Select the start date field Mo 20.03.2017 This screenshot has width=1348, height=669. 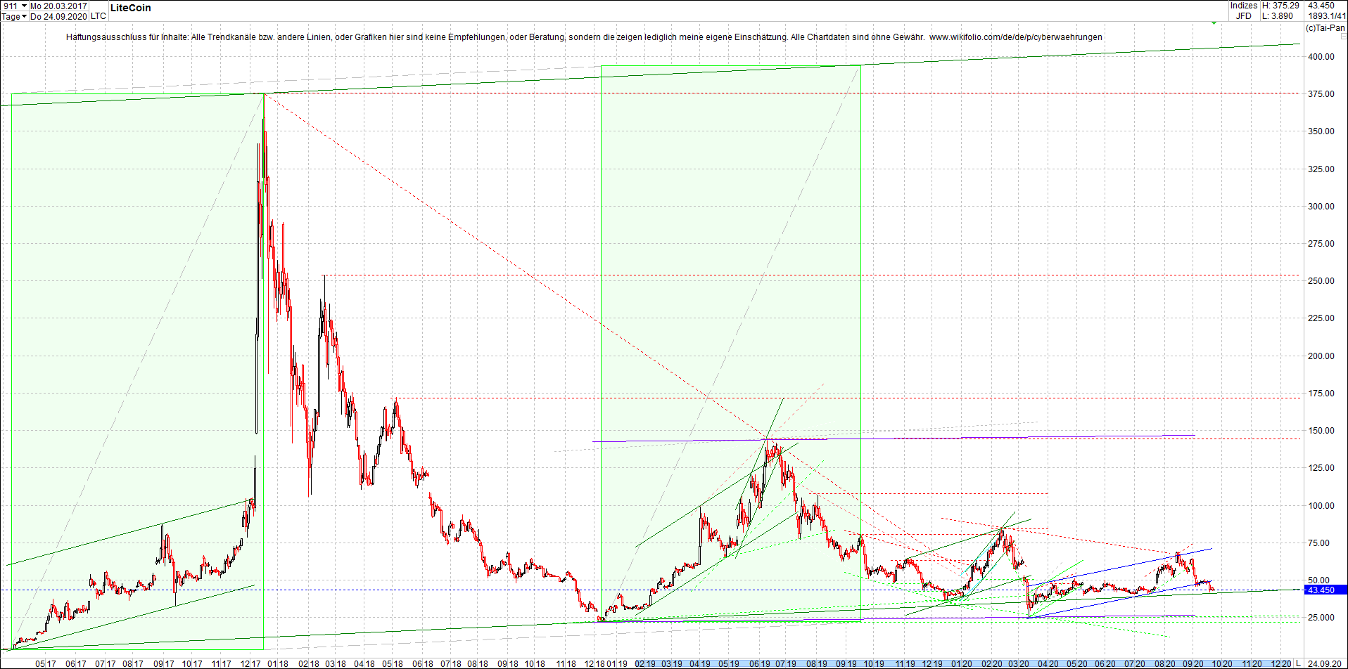[58, 5]
